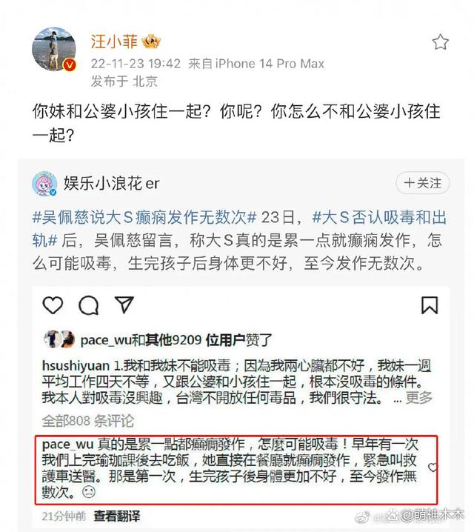Open 娱乐小浪花er avatar
This screenshot has width=474, height=532.
coord(44,184)
